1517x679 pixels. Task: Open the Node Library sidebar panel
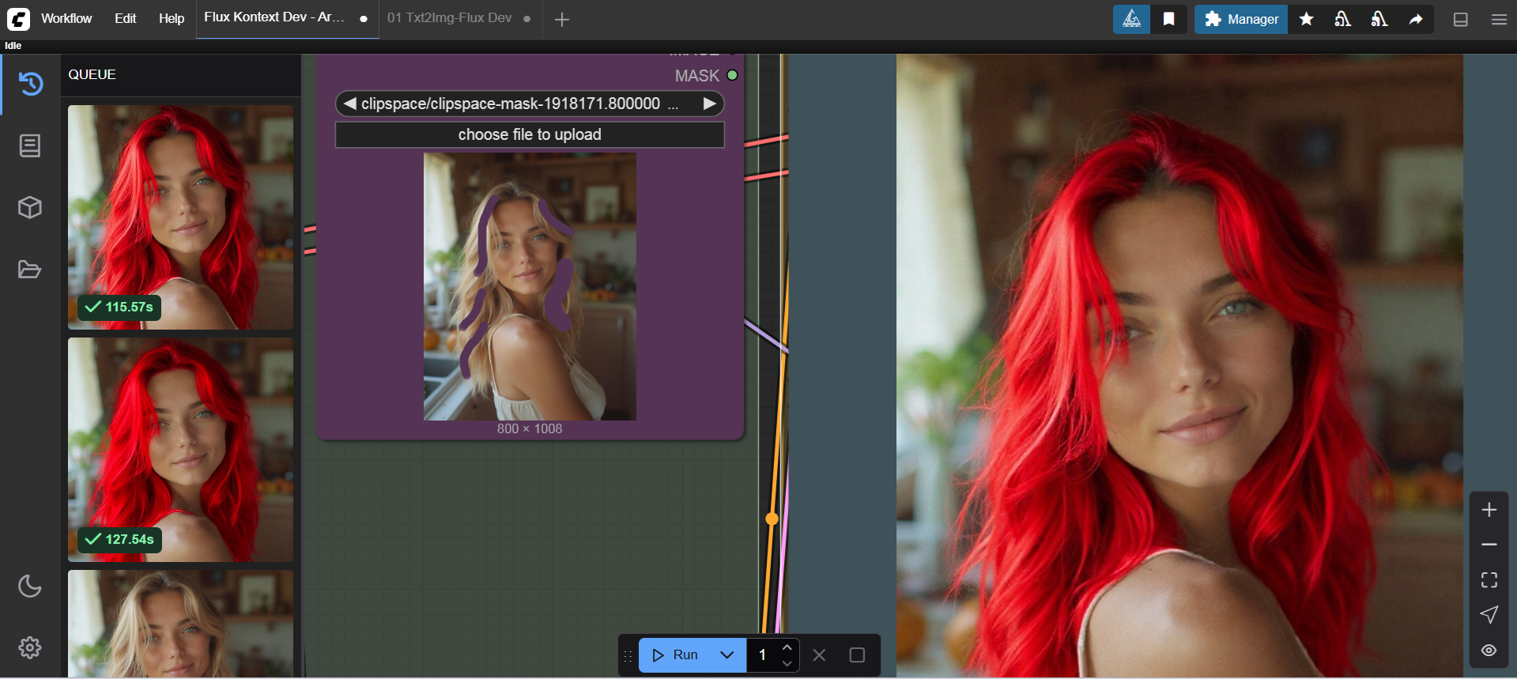coord(30,145)
